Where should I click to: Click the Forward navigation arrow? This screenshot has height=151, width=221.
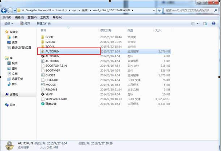[x=10, y=10]
